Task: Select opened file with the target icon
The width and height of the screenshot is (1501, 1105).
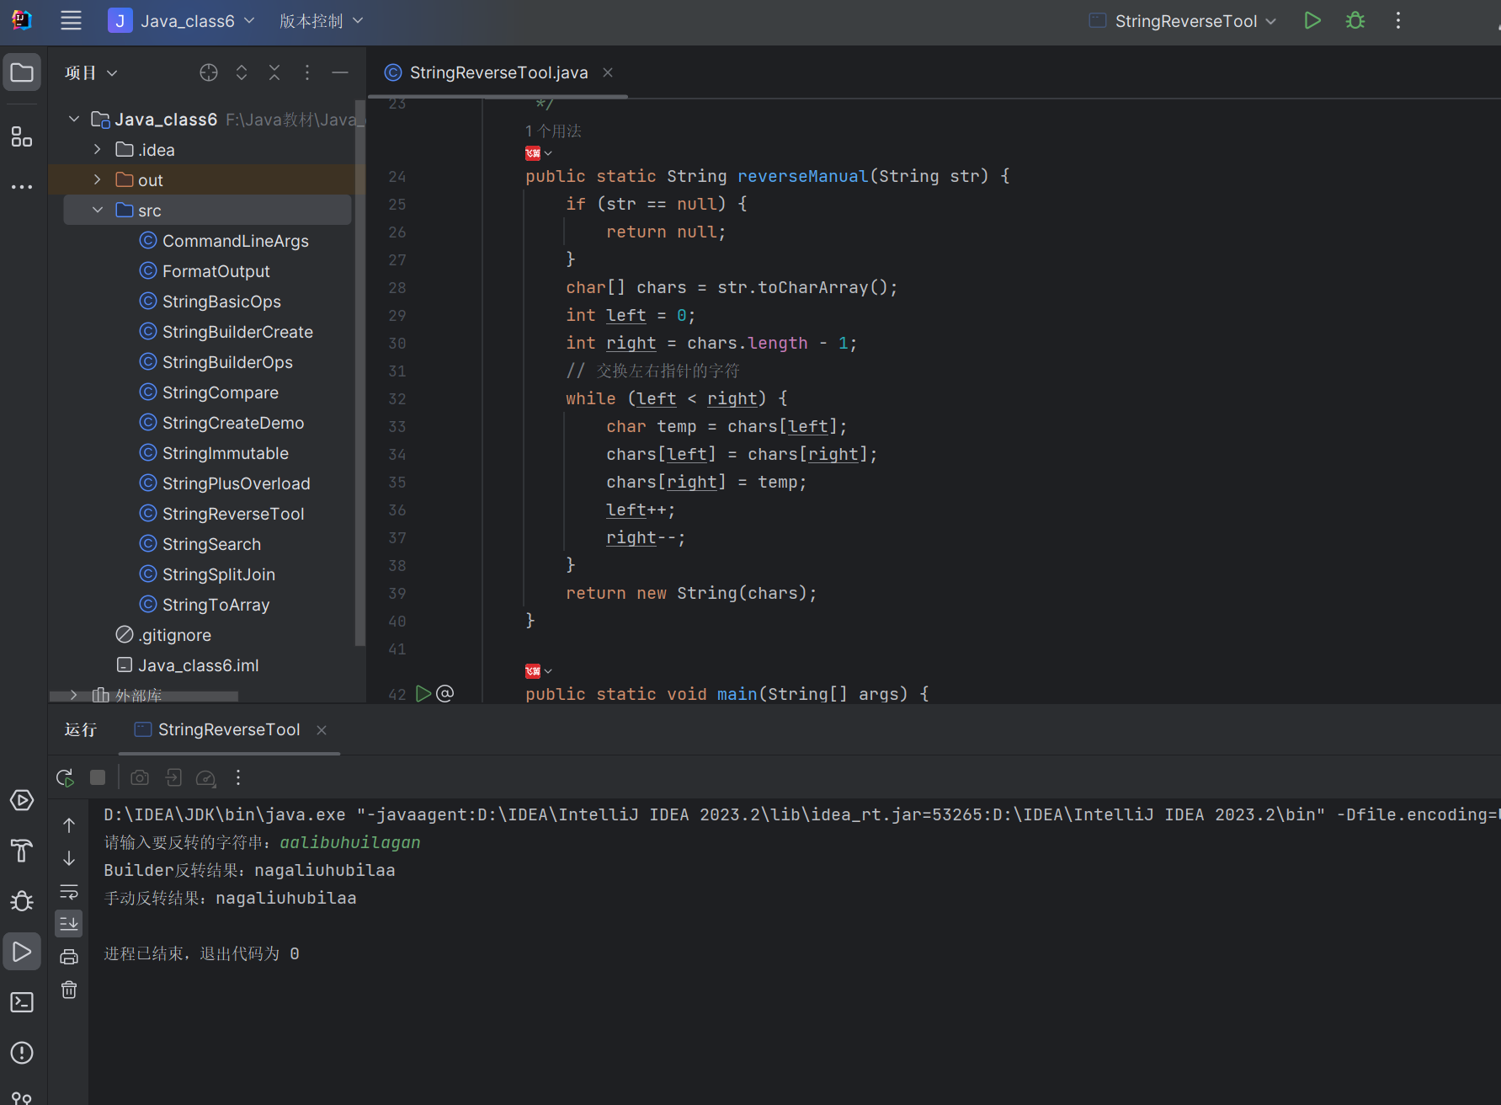Action: [209, 73]
